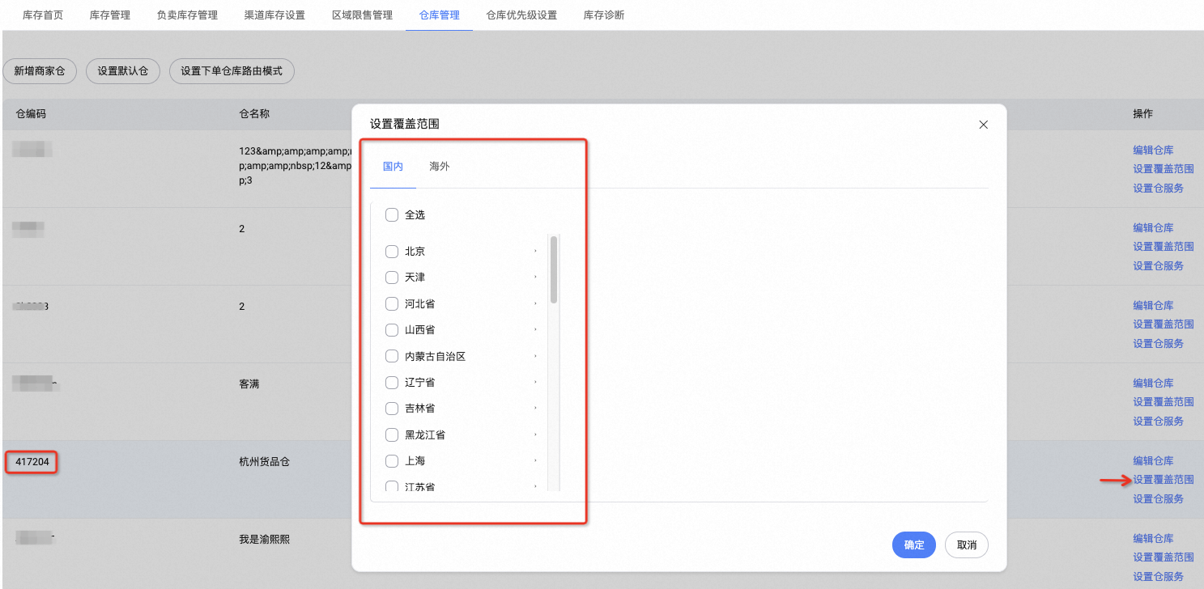This screenshot has width=1204, height=589.
Task: Click the 江苏省 province label
Action: (420, 487)
